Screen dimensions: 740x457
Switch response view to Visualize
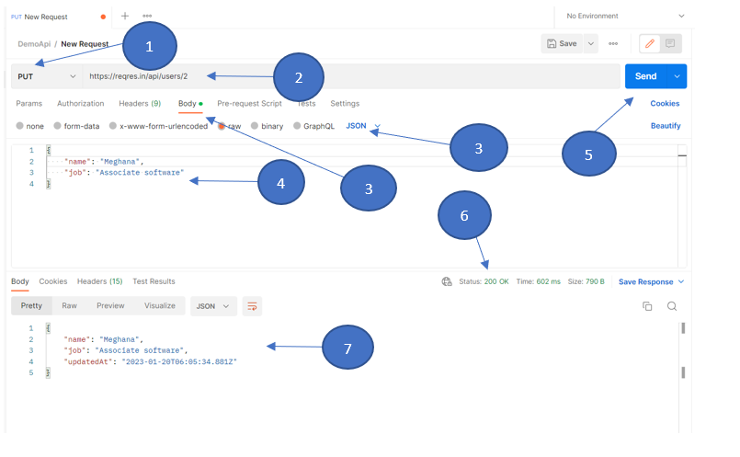[x=160, y=306]
